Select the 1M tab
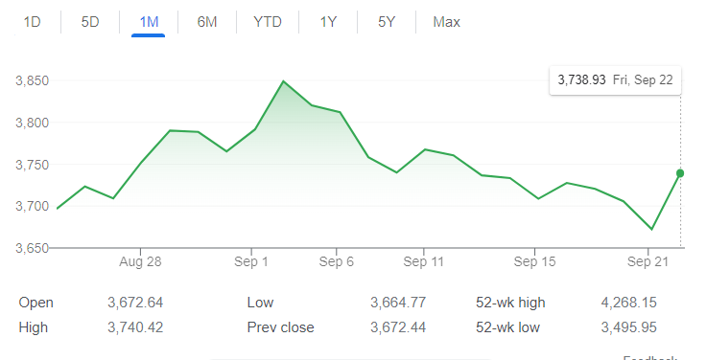 (149, 22)
